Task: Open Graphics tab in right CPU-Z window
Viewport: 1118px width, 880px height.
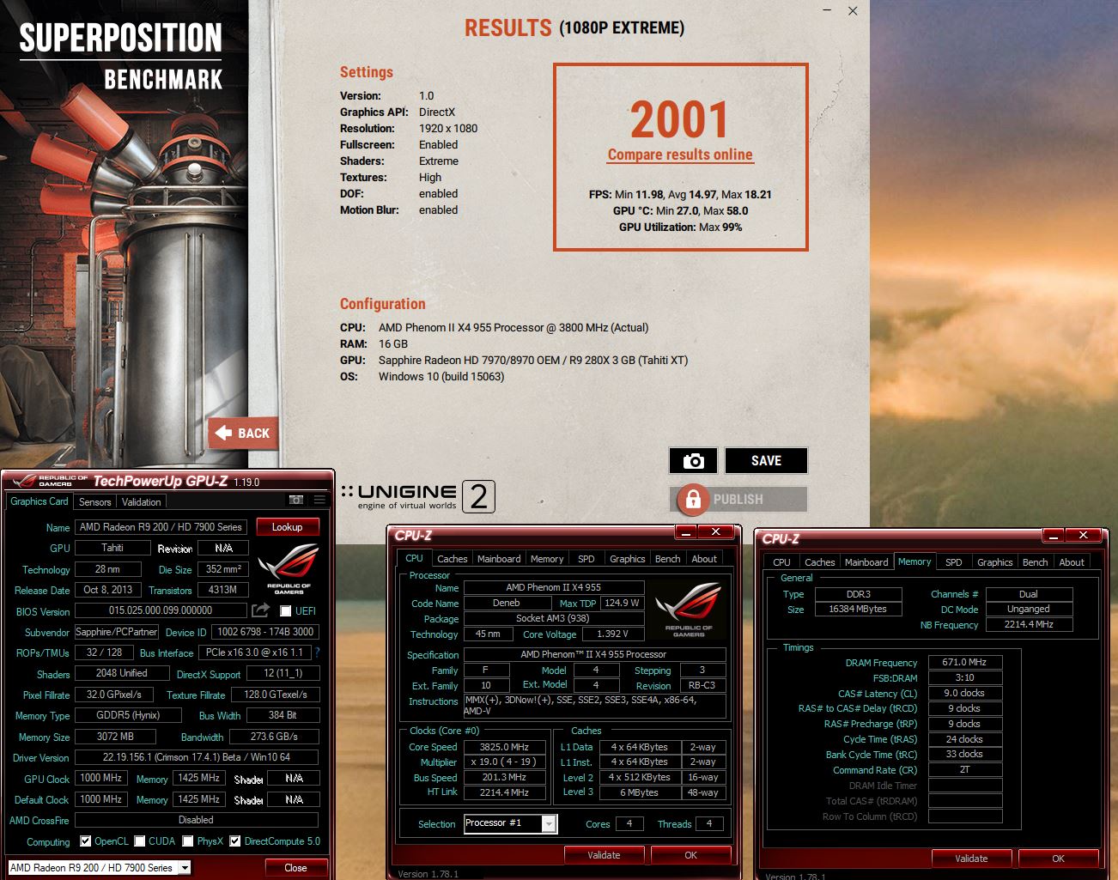Action: 994,562
